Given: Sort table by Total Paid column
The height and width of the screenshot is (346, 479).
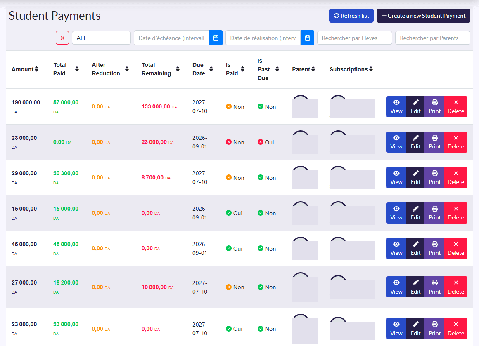Looking at the screenshot, I should (x=66, y=69).
